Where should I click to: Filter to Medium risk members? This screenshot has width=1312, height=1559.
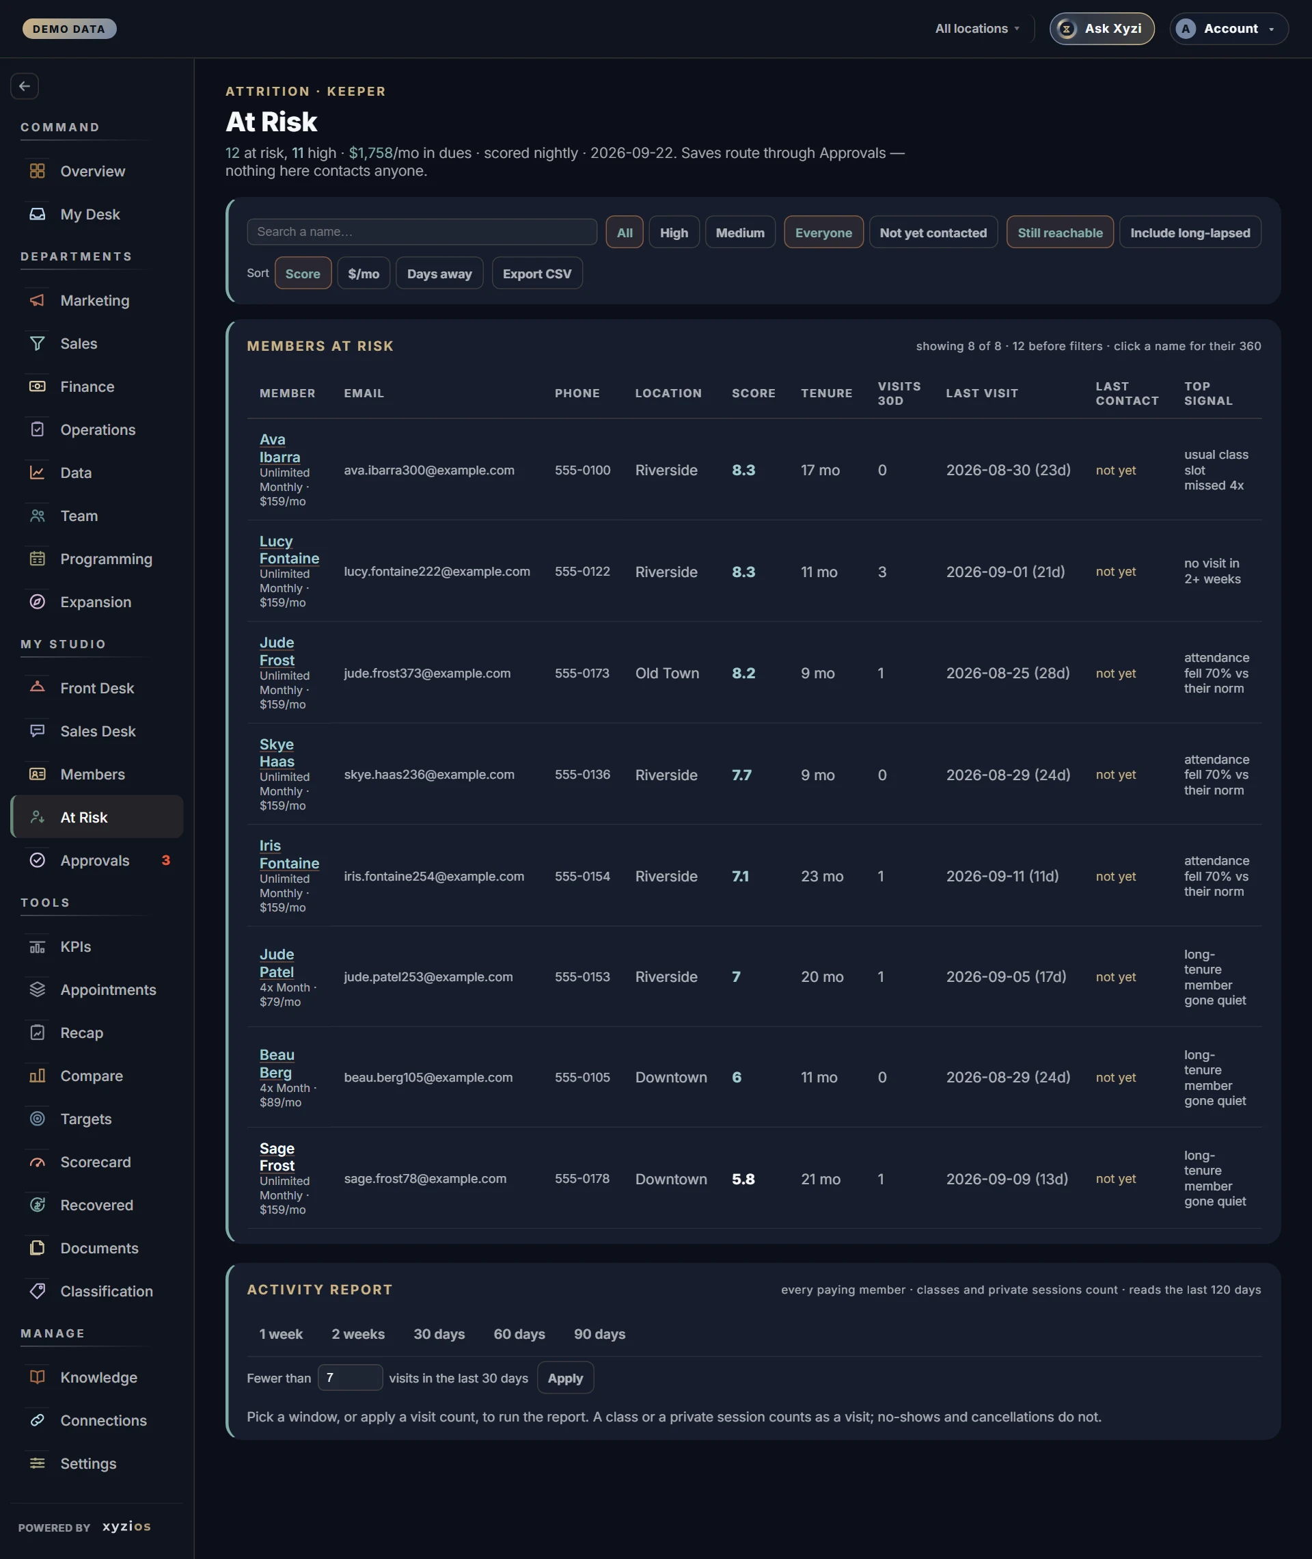click(739, 233)
